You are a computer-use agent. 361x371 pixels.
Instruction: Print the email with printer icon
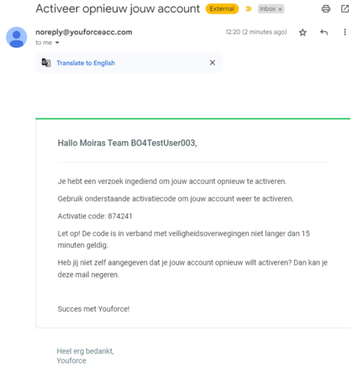click(x=326, y=9)
